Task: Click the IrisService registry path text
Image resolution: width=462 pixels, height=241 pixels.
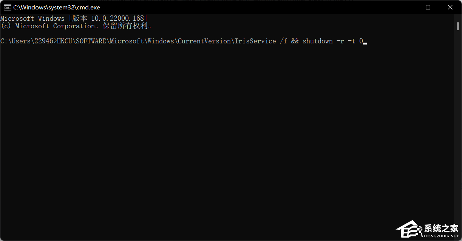Action: coord(256,41)
